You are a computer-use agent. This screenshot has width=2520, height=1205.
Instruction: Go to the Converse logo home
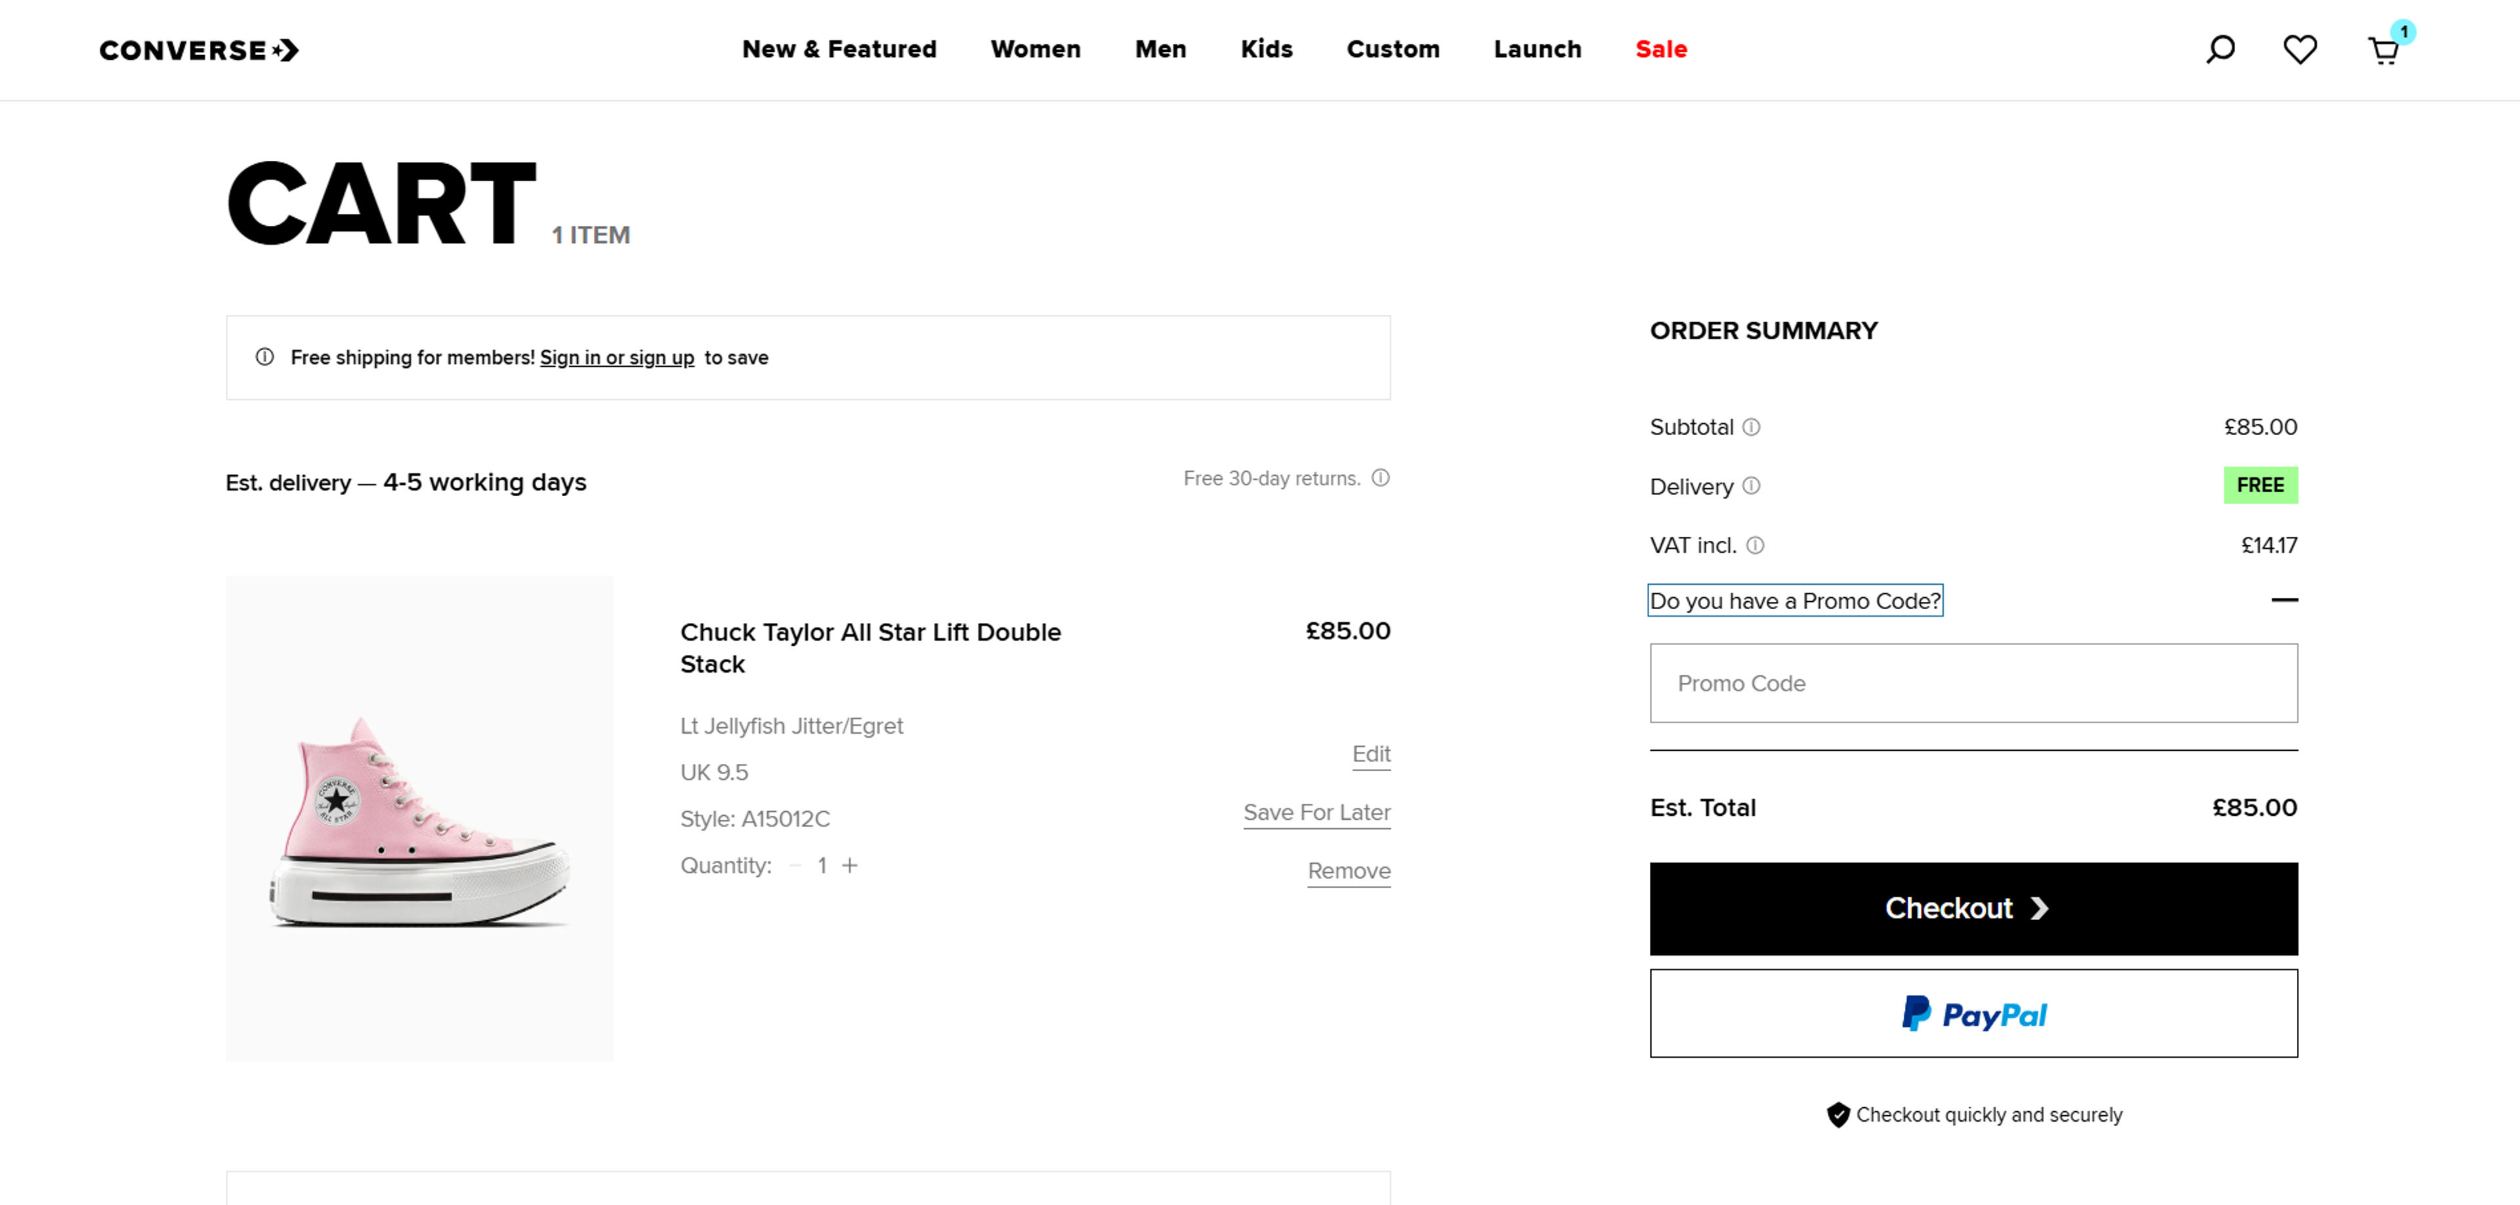199,50
